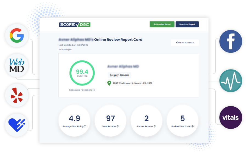Click the green map pin icon
The height and width of the screenshot is (161, 247).
109,83
